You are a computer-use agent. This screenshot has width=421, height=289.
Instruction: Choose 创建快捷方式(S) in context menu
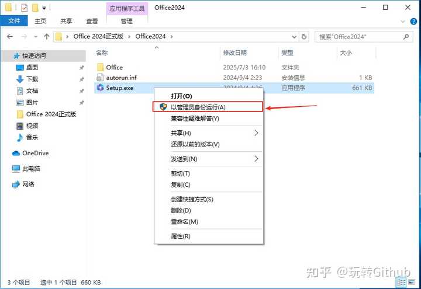coord(208,199)
